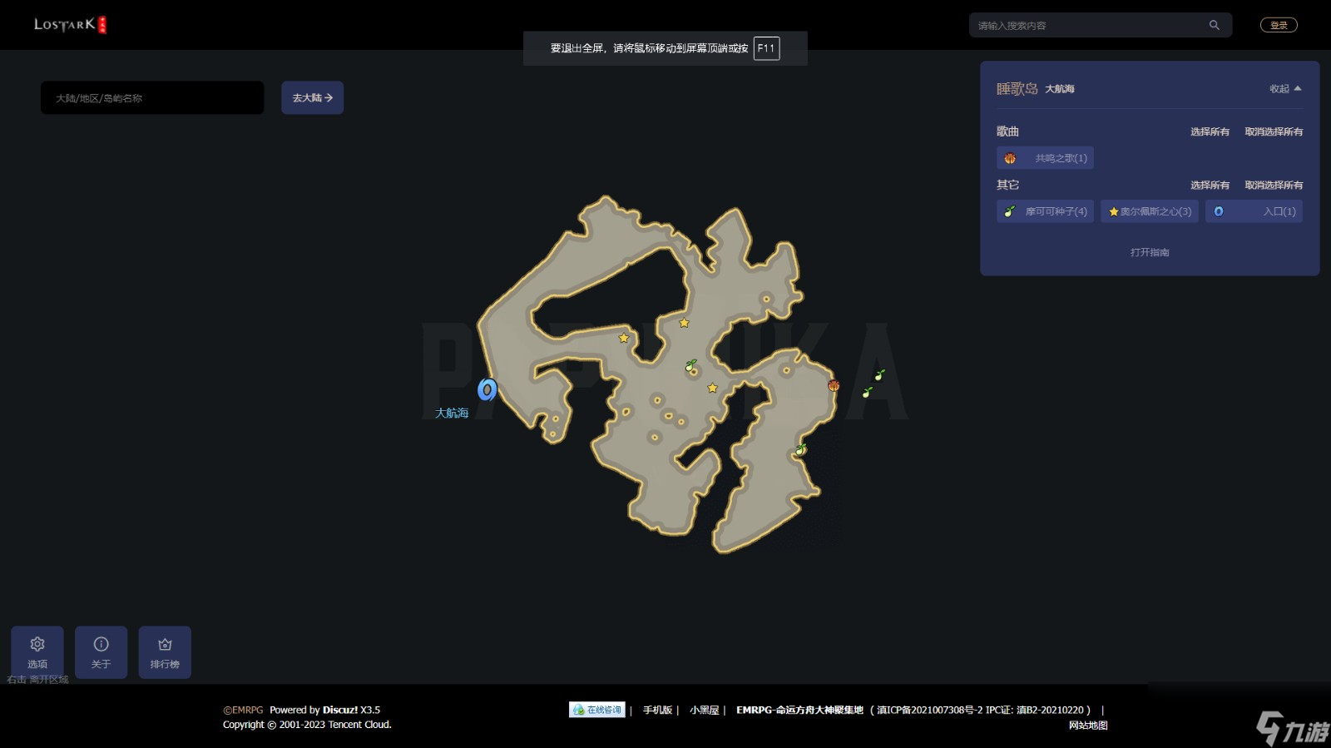Click the 在线咨询 online chat badge
Viewport: 1331px width, 748px height.
[x=596, y=710]
